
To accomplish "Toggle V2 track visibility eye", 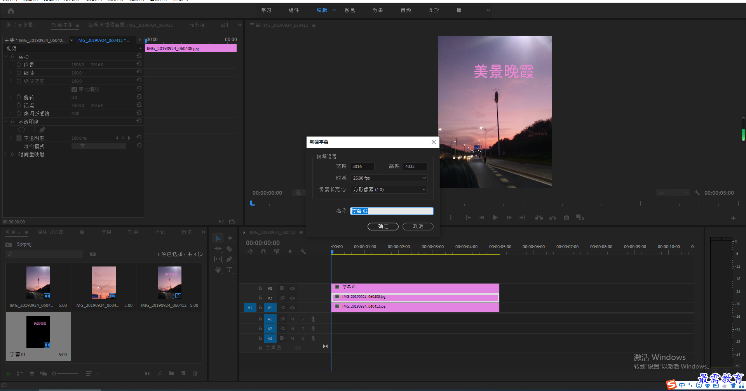I will (x=292, y=298).
